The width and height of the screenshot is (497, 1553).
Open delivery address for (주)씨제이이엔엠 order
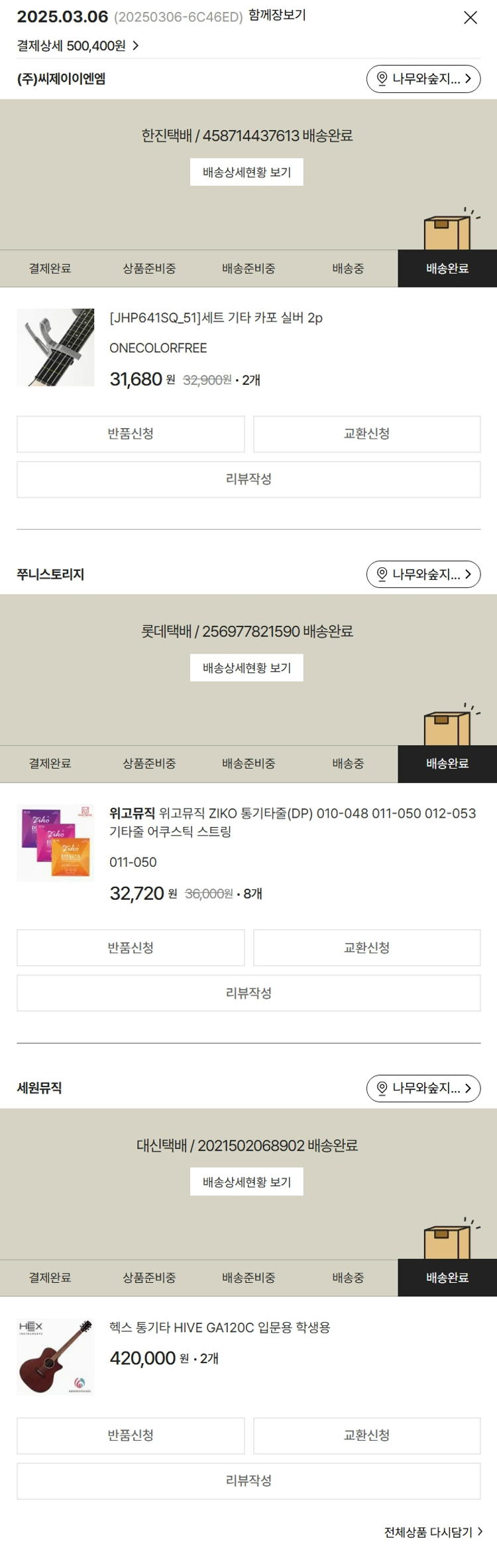(x=423, y=79)
